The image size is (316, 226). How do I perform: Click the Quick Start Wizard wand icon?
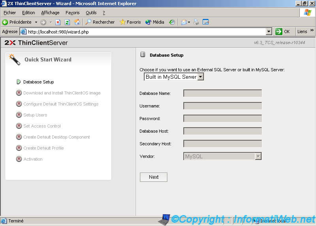(x=15, y=59)
